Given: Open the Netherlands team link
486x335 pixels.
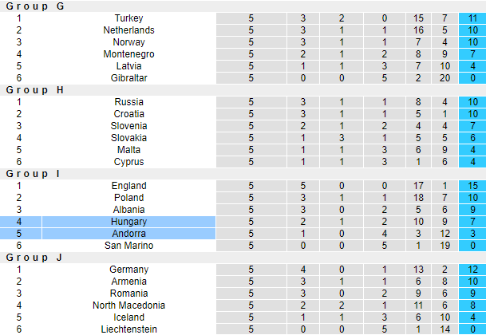Looking at the screenshot, I should click(x=128, y=30).
